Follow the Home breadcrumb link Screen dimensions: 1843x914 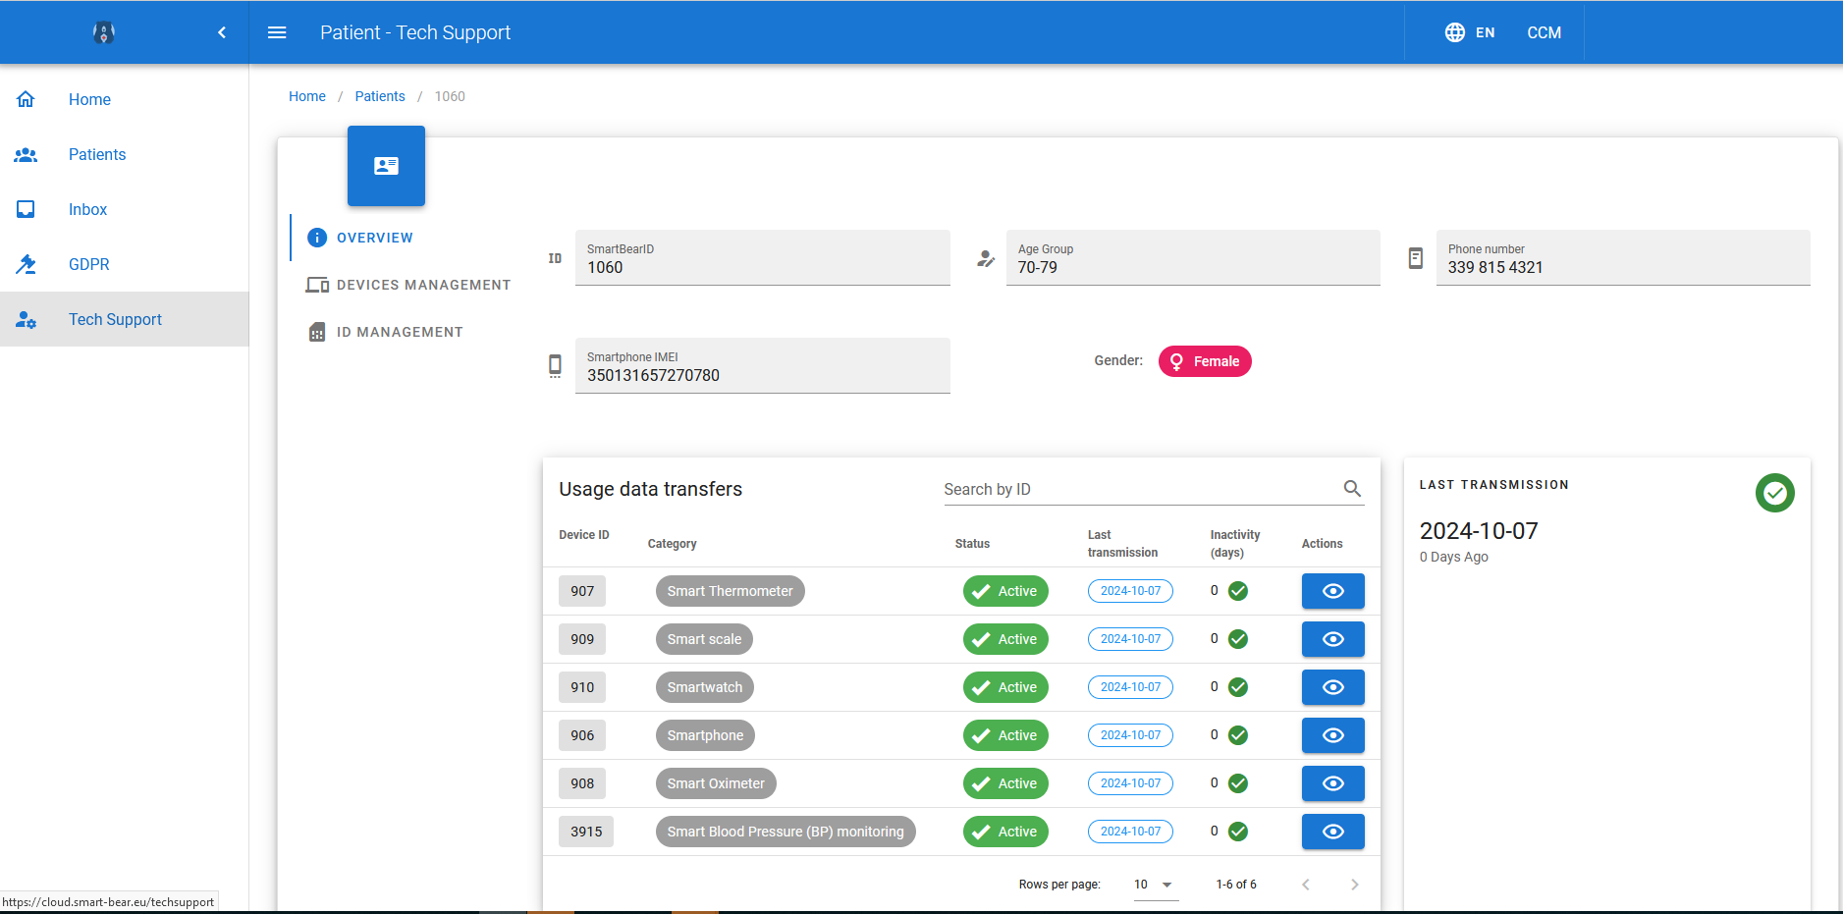coord(307,96)
